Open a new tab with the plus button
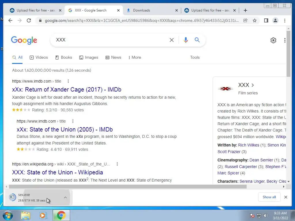This screenshot has width=295, height=221. pos(245,10)
